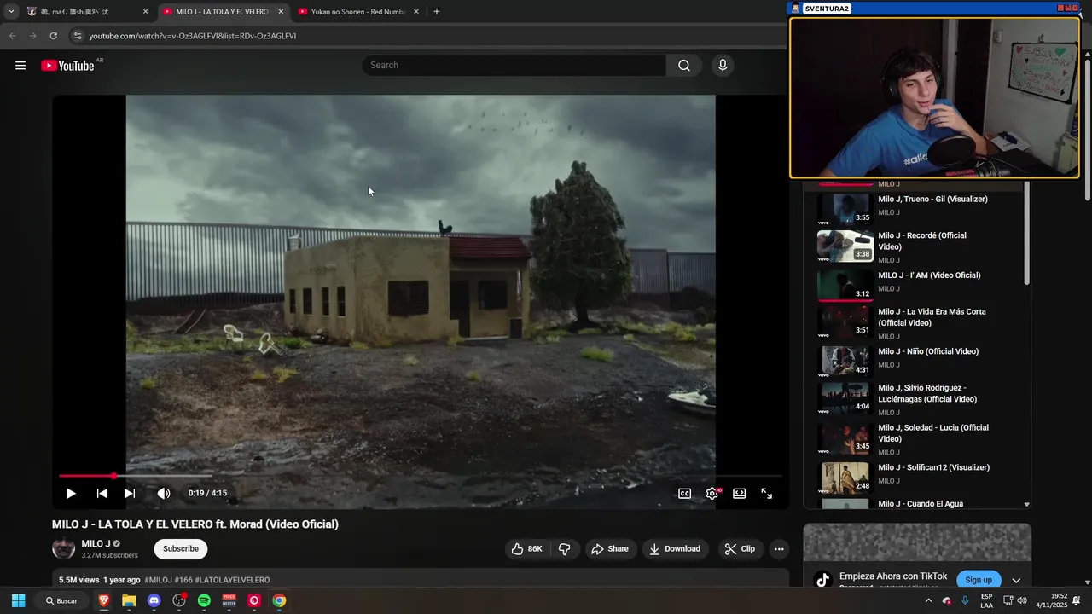Open Voicemeeter from taskbar
Viewport: 1092px width, 614px height.
click(229, 600)
